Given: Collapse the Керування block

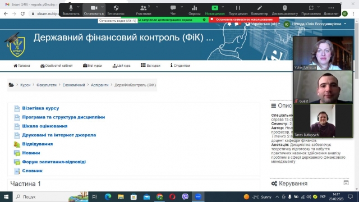Looking at the screenshot, I should (x=346, y=183).
